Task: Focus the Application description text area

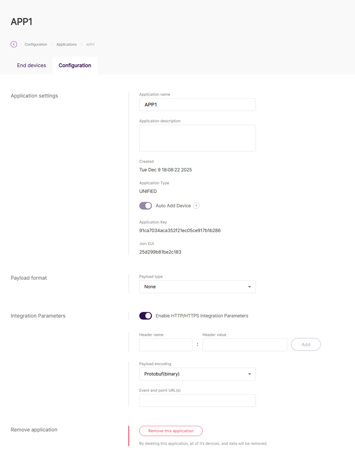Action: tap(197, 138)
